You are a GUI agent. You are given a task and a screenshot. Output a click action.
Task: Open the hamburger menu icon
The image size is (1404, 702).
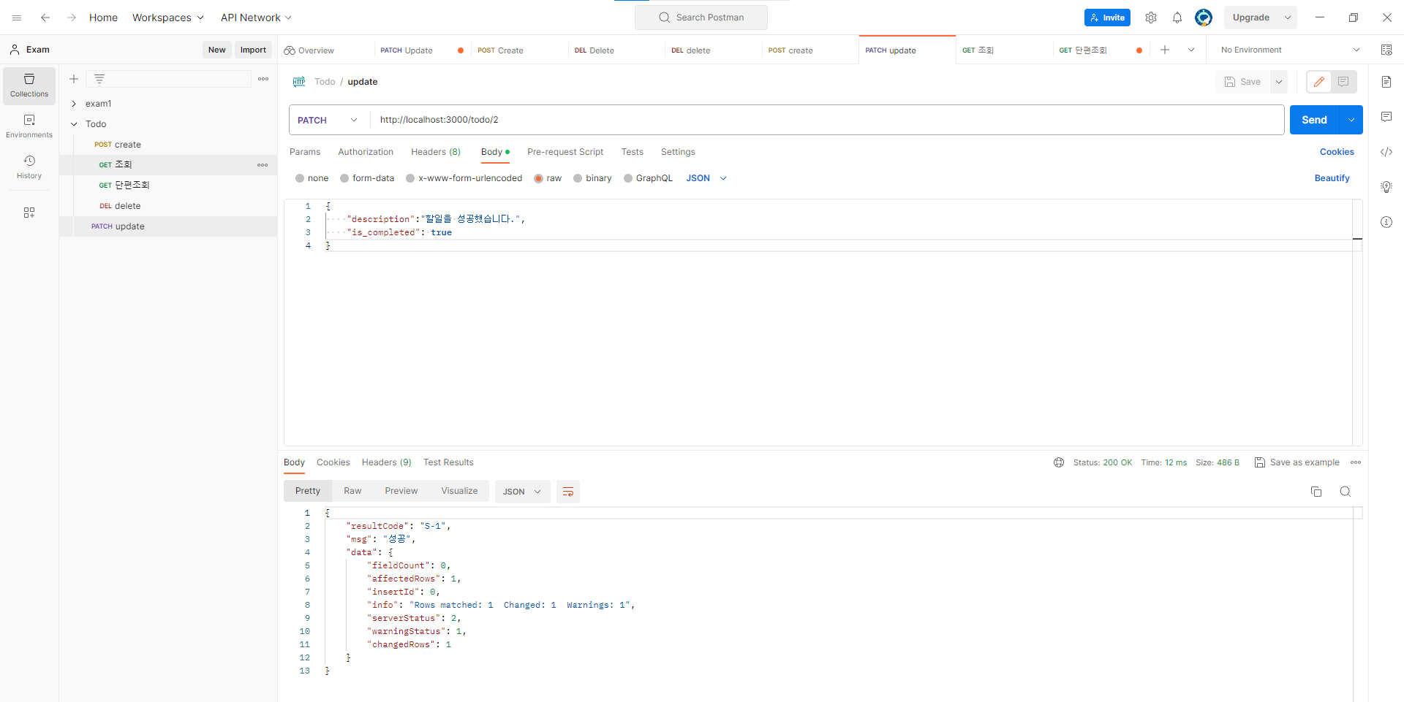pos(17,18)
